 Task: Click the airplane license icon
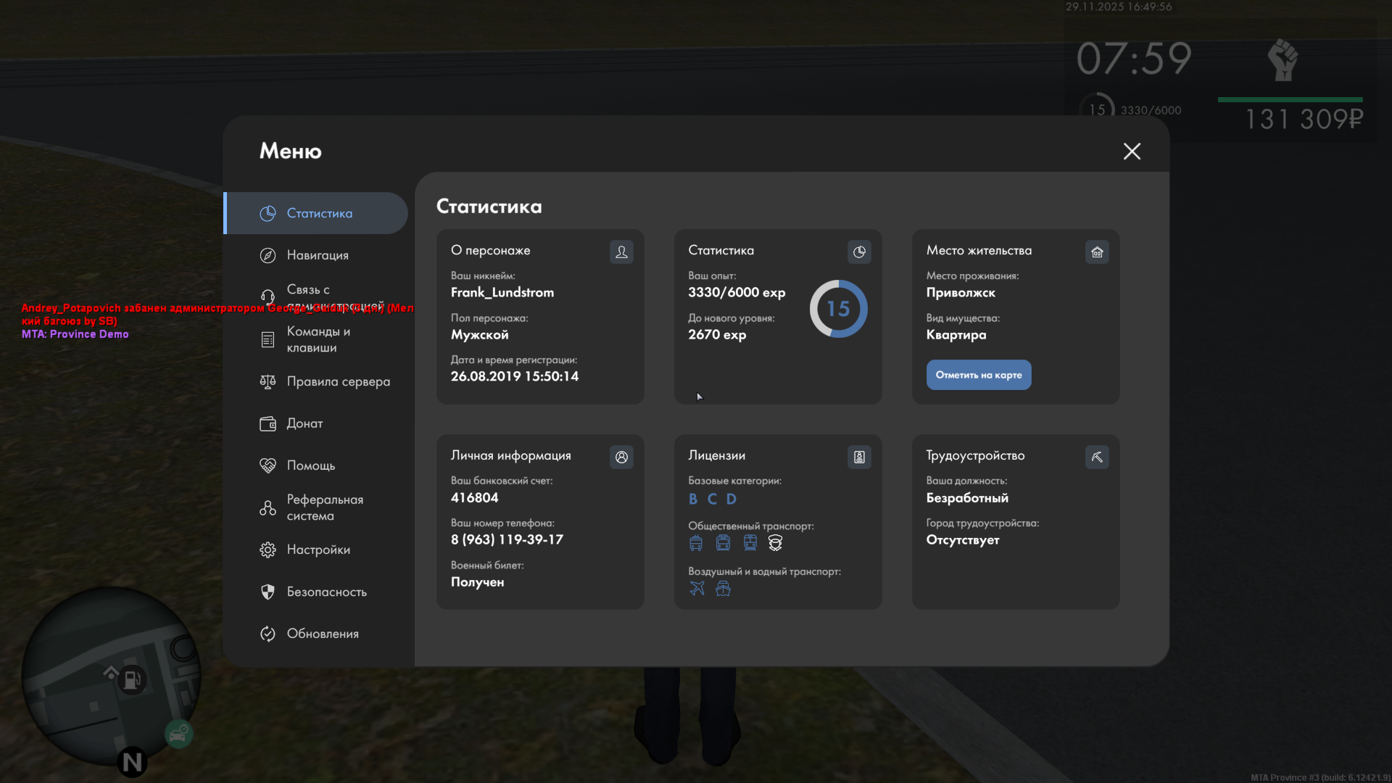point(697,588)
